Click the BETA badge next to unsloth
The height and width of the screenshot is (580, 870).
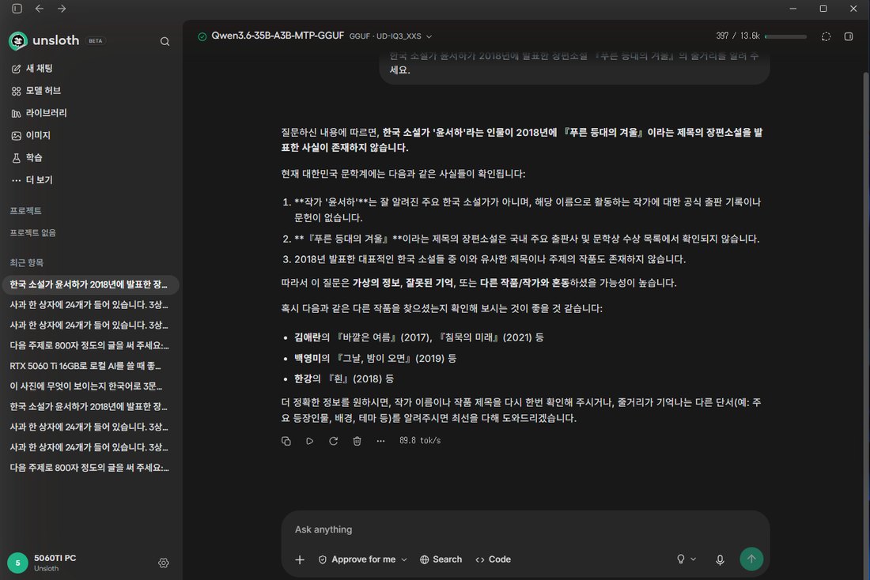click(96, 40)
